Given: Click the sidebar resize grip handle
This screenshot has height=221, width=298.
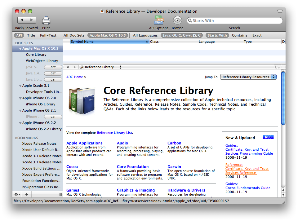Looking at the screenshot, I should tap(60, 194).
